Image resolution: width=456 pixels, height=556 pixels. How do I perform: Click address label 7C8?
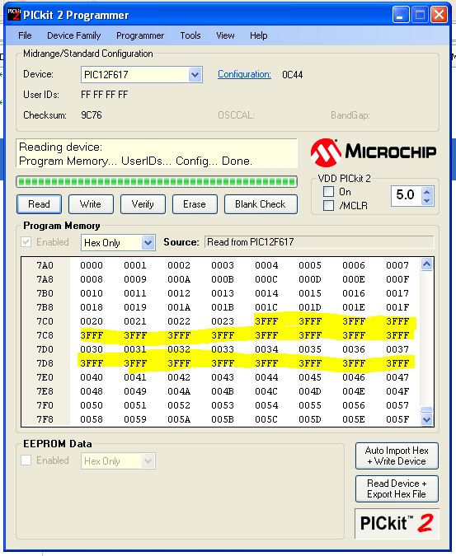point(45,335)
